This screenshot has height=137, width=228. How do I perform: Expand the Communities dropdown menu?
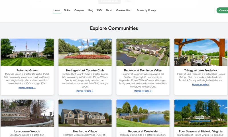pyautogui.click(x=124, y=10)
